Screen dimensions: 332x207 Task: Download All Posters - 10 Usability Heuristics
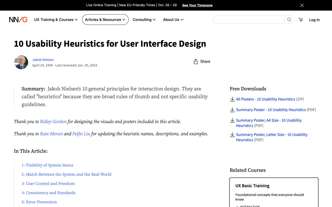point(265,99)
